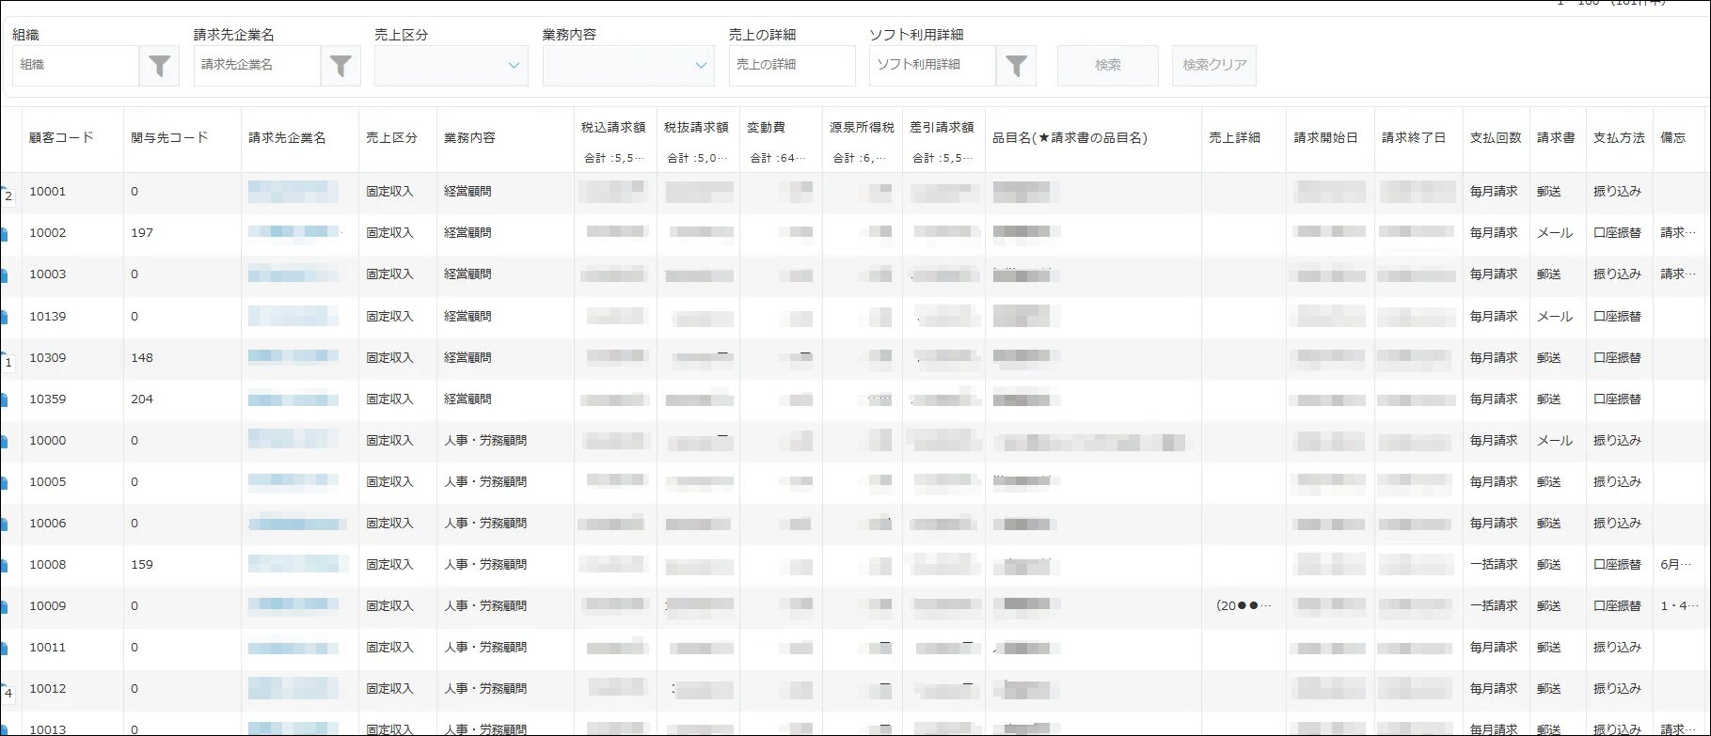Screen dimensions: 1711x736
Task: Expand the 売上区分 dropdown
Action: (x=452, y=66)
